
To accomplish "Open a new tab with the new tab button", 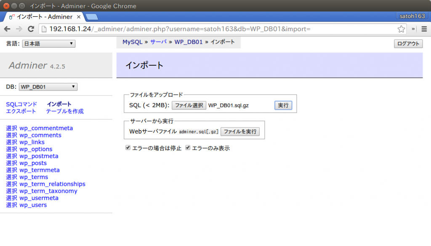I will [x=92, y=17].
